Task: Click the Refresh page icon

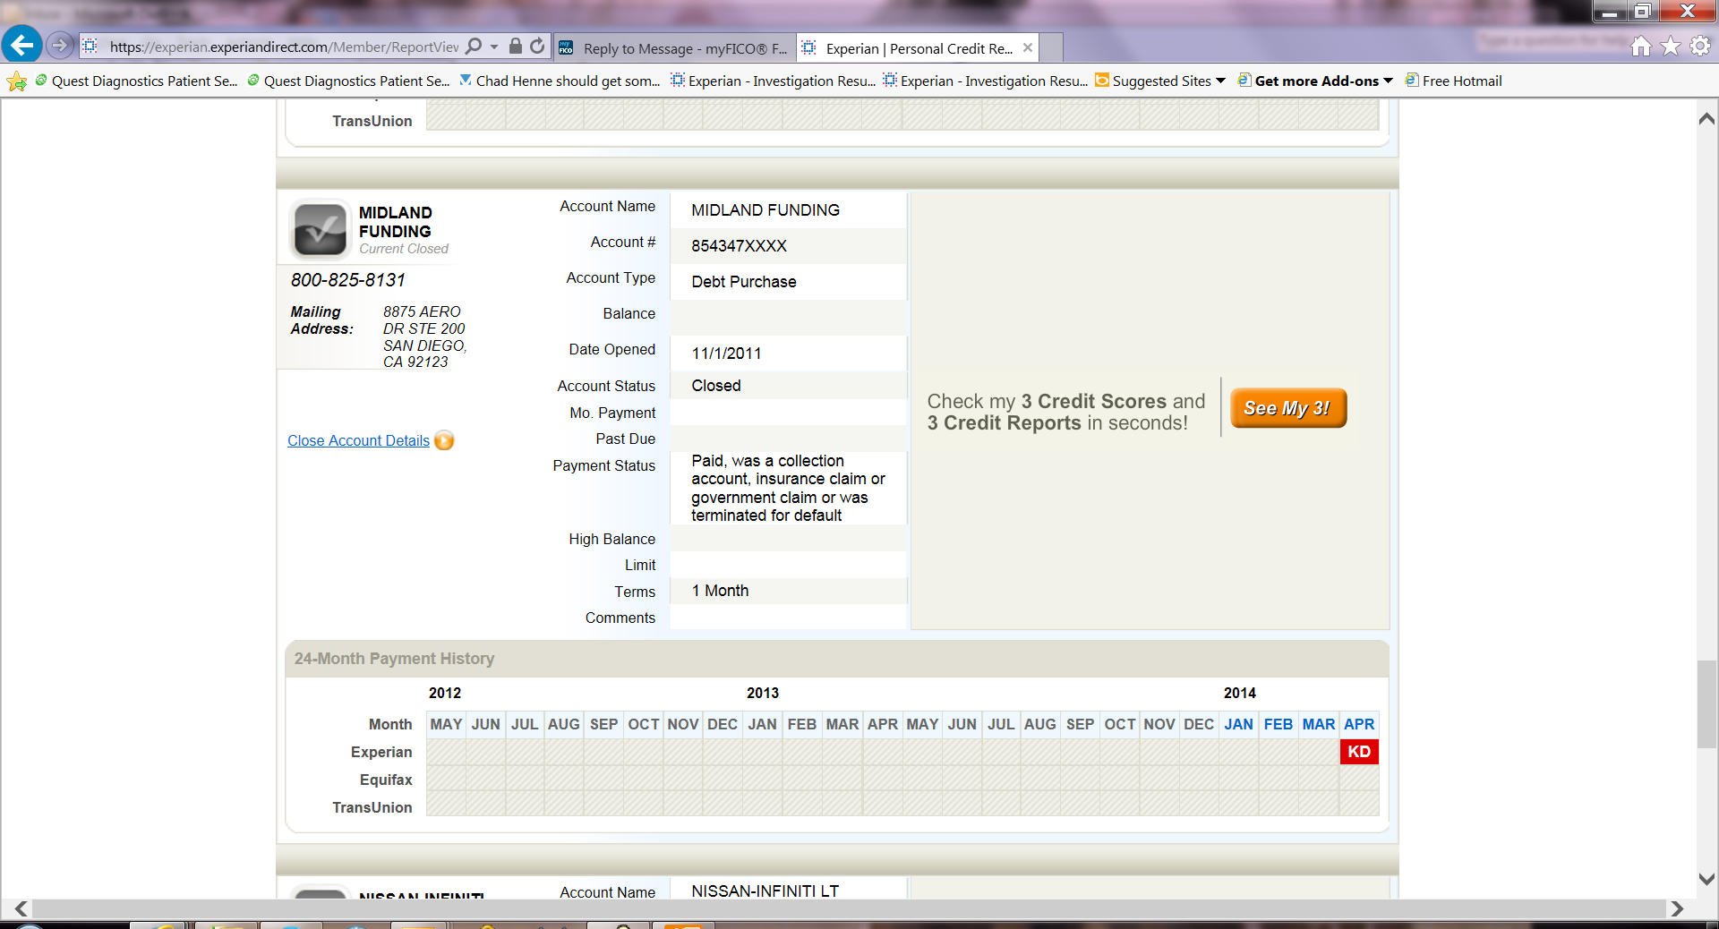Action: click(x=537, y=46)
